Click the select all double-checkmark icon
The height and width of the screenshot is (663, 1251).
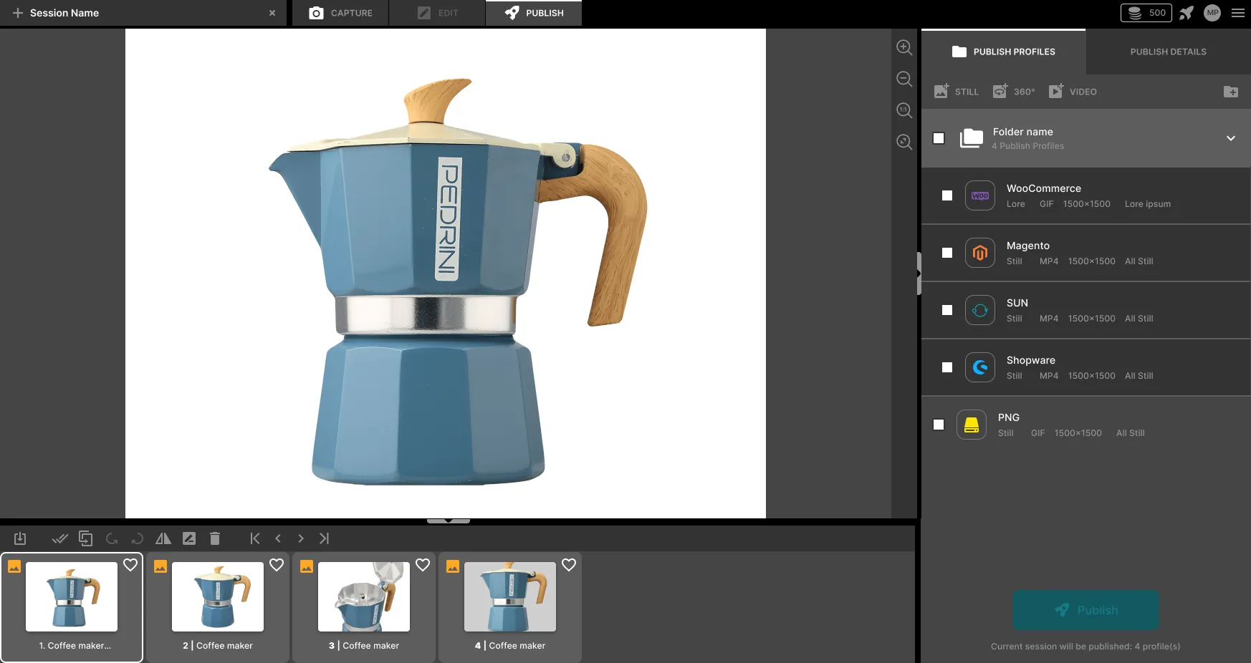point(60,538)
